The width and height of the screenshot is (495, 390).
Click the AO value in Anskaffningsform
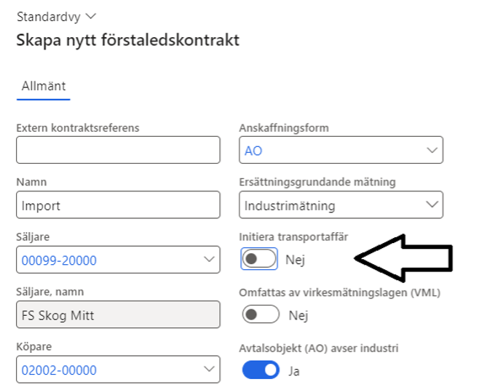click(253, 151)
